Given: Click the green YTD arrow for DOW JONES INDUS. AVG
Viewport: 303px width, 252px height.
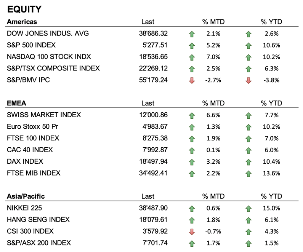Looking at the screenshot, I should [248, 34].
